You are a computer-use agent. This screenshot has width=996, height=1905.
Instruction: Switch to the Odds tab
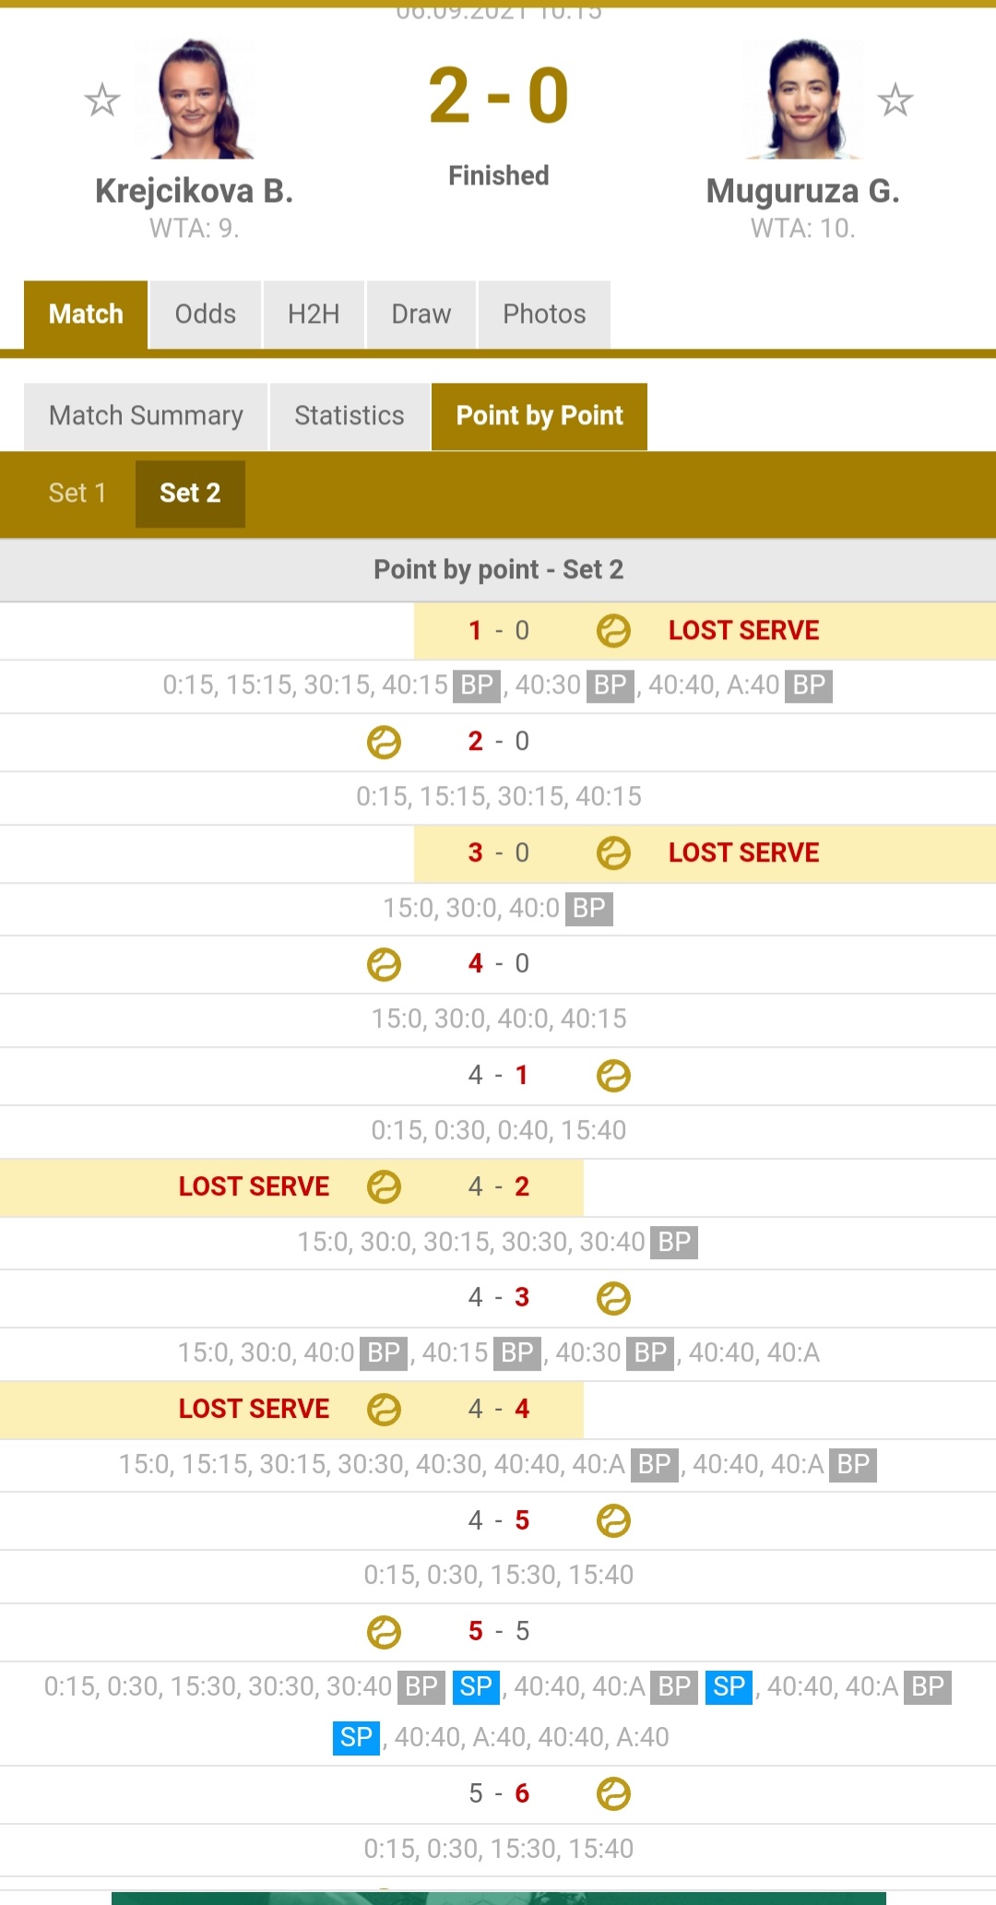206,315
